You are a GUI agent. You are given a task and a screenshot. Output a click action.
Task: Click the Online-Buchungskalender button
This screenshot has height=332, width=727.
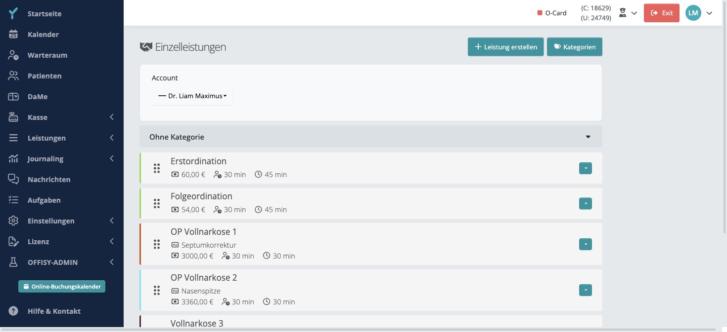tap(62, 286)
